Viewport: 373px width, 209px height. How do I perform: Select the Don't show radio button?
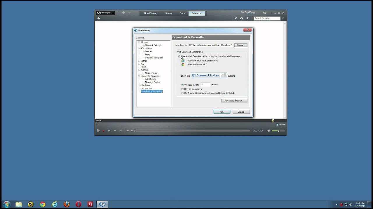click(x=182, y=93)
